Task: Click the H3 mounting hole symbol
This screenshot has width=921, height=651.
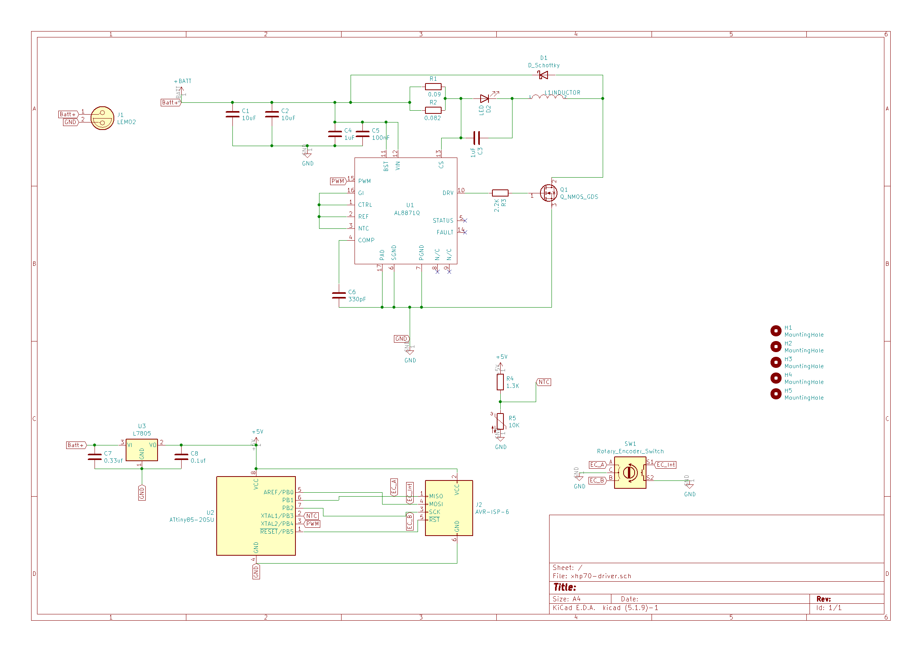Action: click(776, 362)
